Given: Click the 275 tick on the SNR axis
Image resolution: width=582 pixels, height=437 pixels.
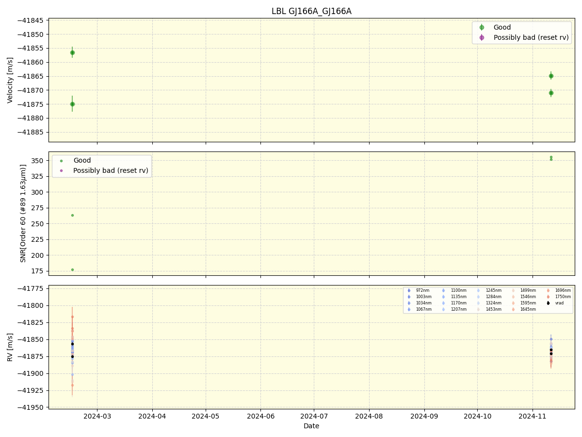Looking at the screenshot, I should 38,208.
